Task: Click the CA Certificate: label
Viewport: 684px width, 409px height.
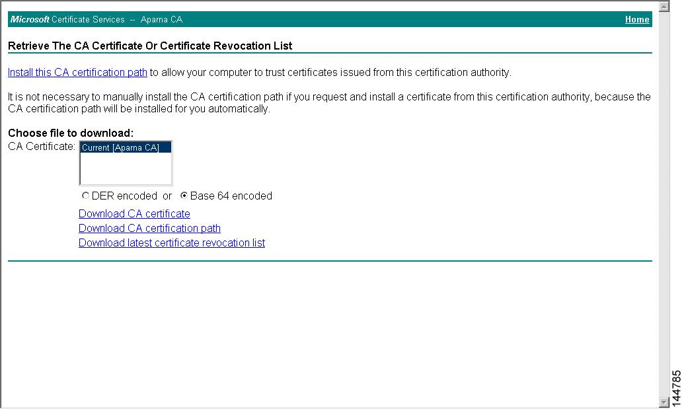Action: pyautogui.click(x=42, y=147)
